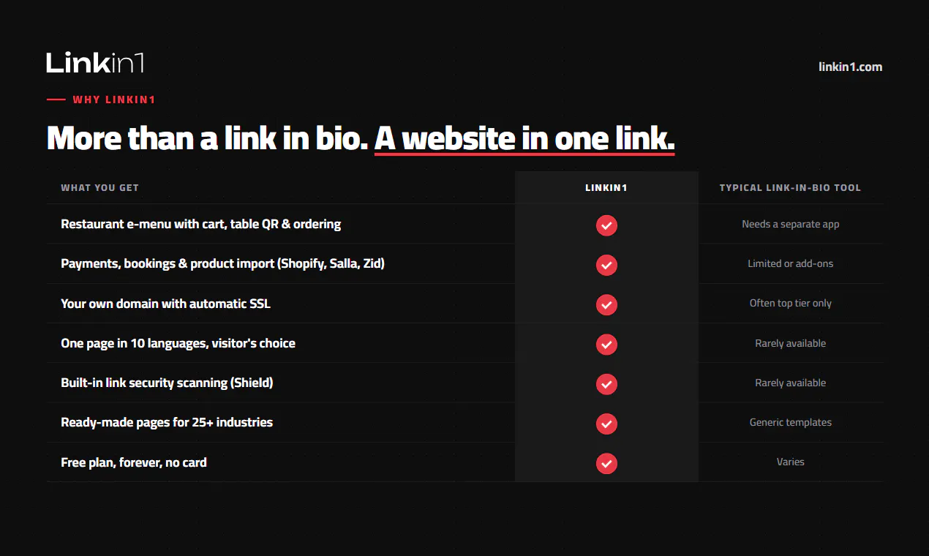Click the checkmark for Your own domain row
Viewport: 929px width, 556px height.
pos(606,304)
